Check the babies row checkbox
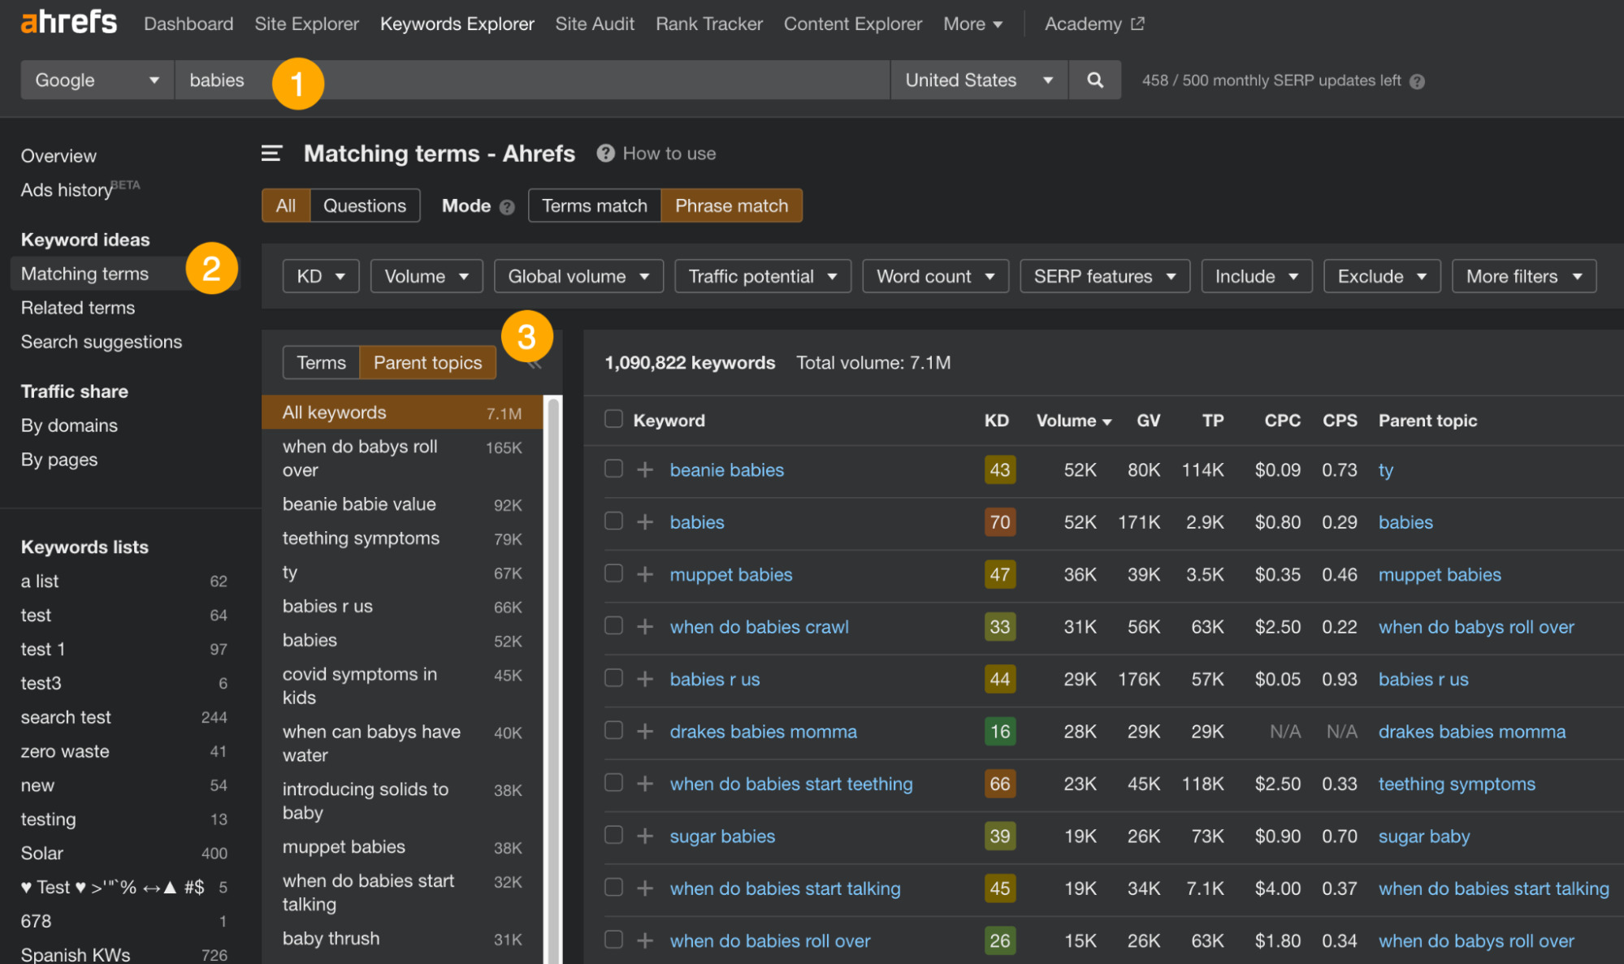Viewport: 1624px width, 964px height. coord(613,521)
